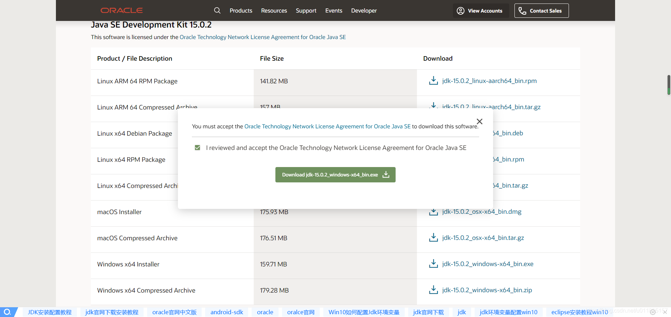Click download icon for osx-x64 dmg

point(433,212)
